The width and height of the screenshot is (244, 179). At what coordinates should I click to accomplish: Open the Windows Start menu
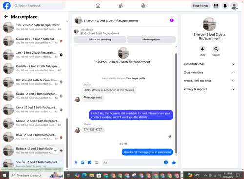point(4,175)
